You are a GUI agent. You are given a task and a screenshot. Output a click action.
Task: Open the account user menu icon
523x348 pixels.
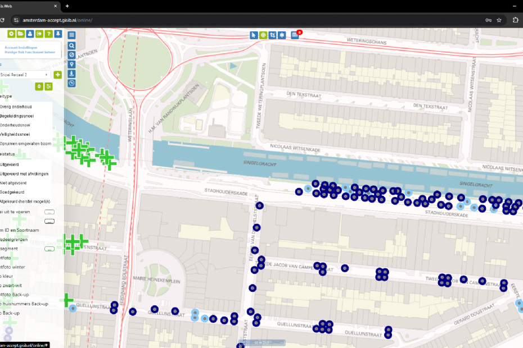pyautogui.click(x=30, y=34)
